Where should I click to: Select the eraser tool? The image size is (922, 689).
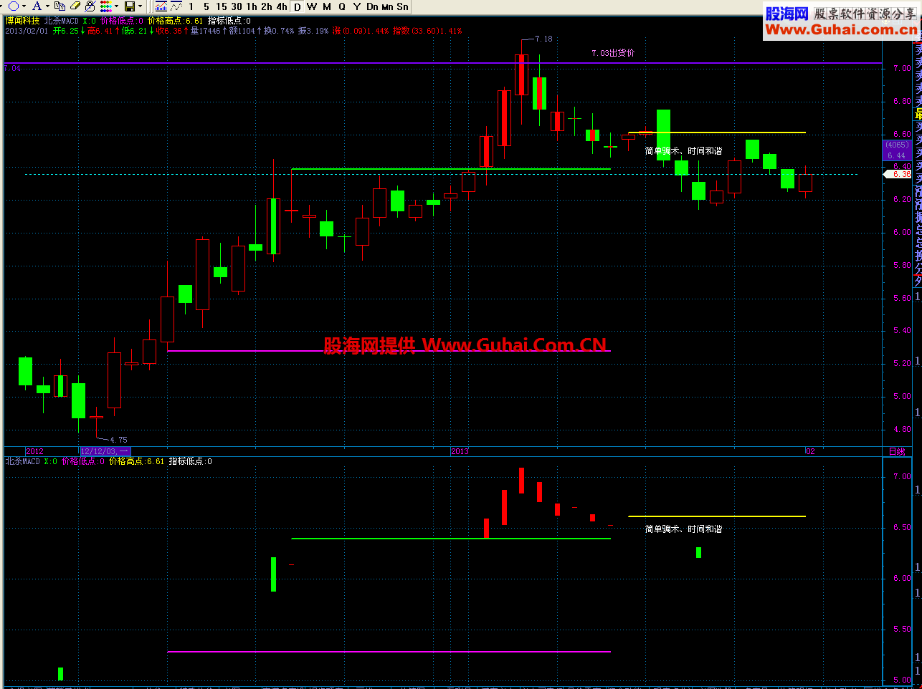pyautogui.click(x=75, y=6)
